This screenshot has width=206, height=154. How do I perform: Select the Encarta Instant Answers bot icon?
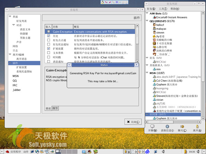[x=153, y=16]
